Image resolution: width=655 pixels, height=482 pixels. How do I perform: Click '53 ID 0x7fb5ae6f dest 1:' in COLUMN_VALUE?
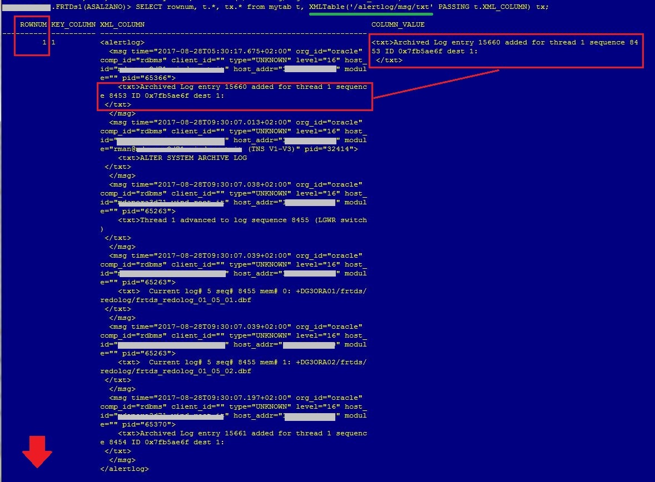pos(424,51)
